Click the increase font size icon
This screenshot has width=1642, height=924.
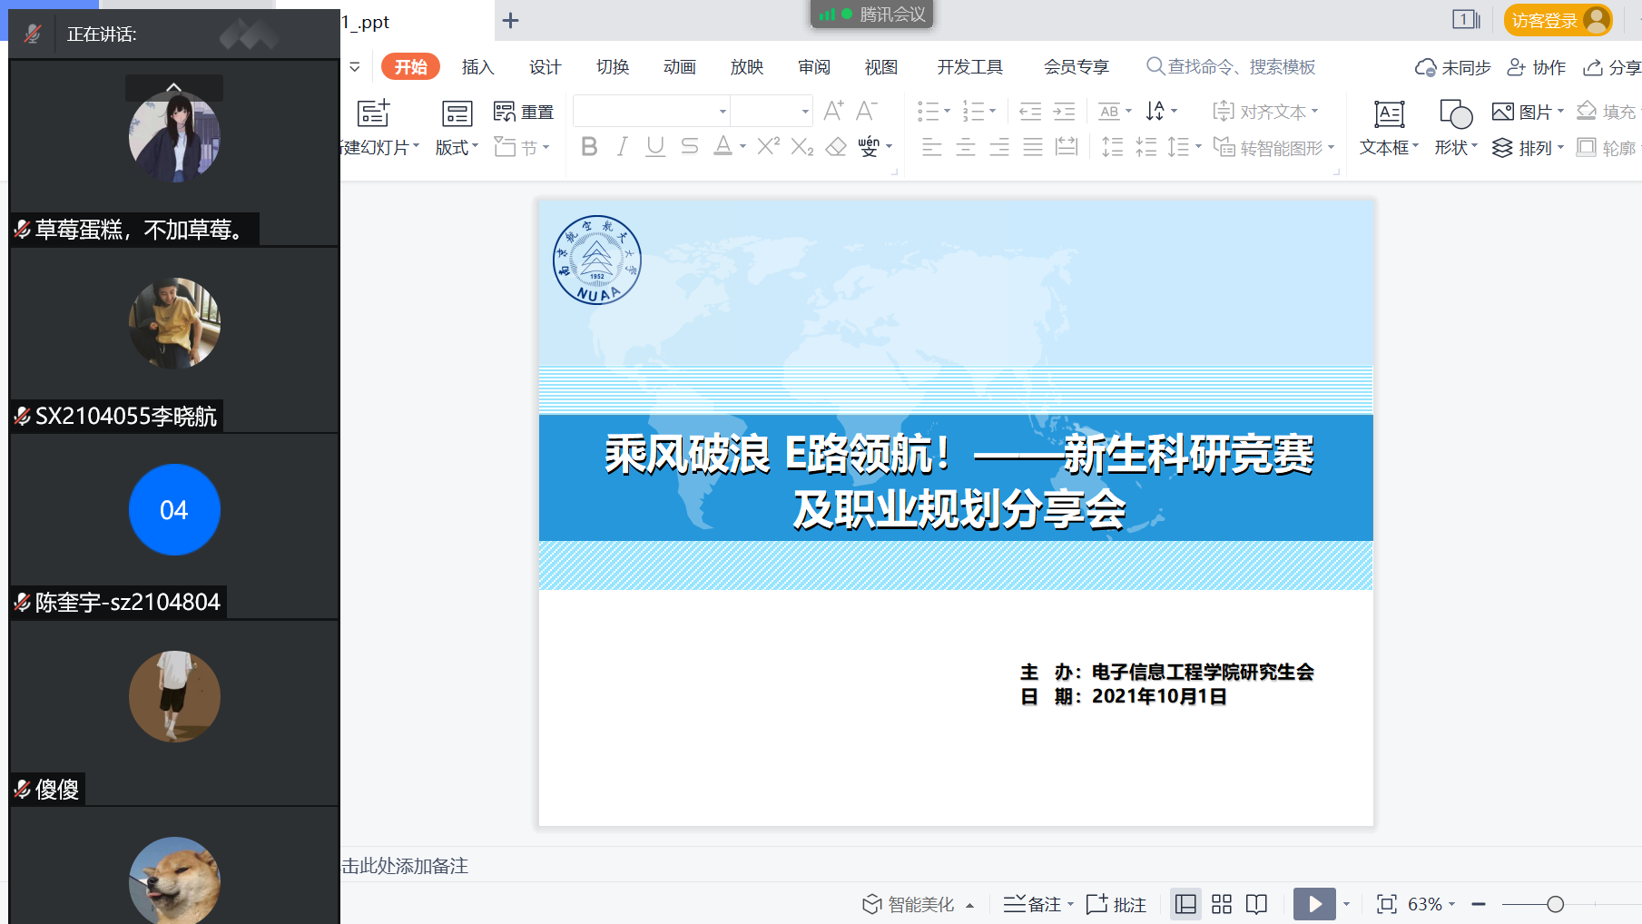click(833, 111)
